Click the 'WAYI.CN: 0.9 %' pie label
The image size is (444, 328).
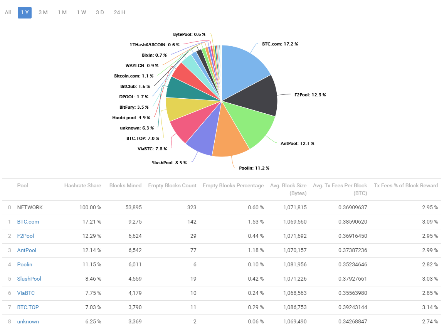click(142, 66)
